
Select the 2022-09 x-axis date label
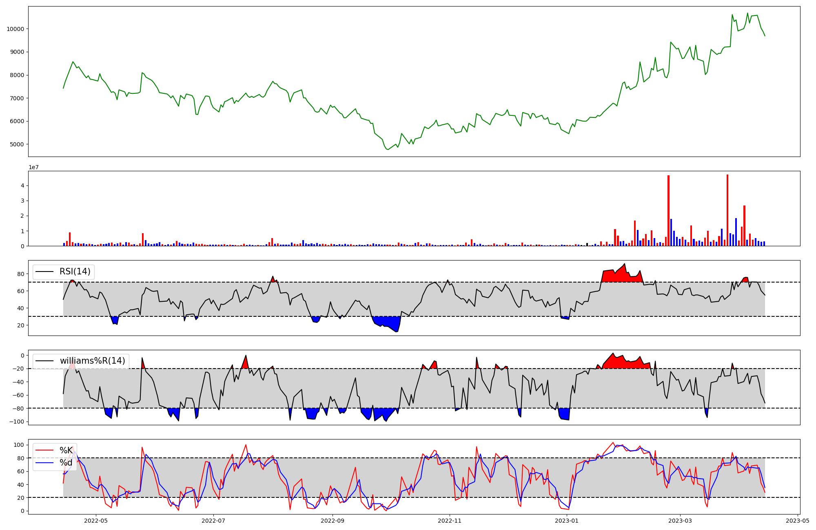[333, 521]
